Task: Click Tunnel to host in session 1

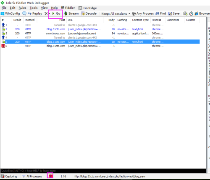Action: (59, 25)
